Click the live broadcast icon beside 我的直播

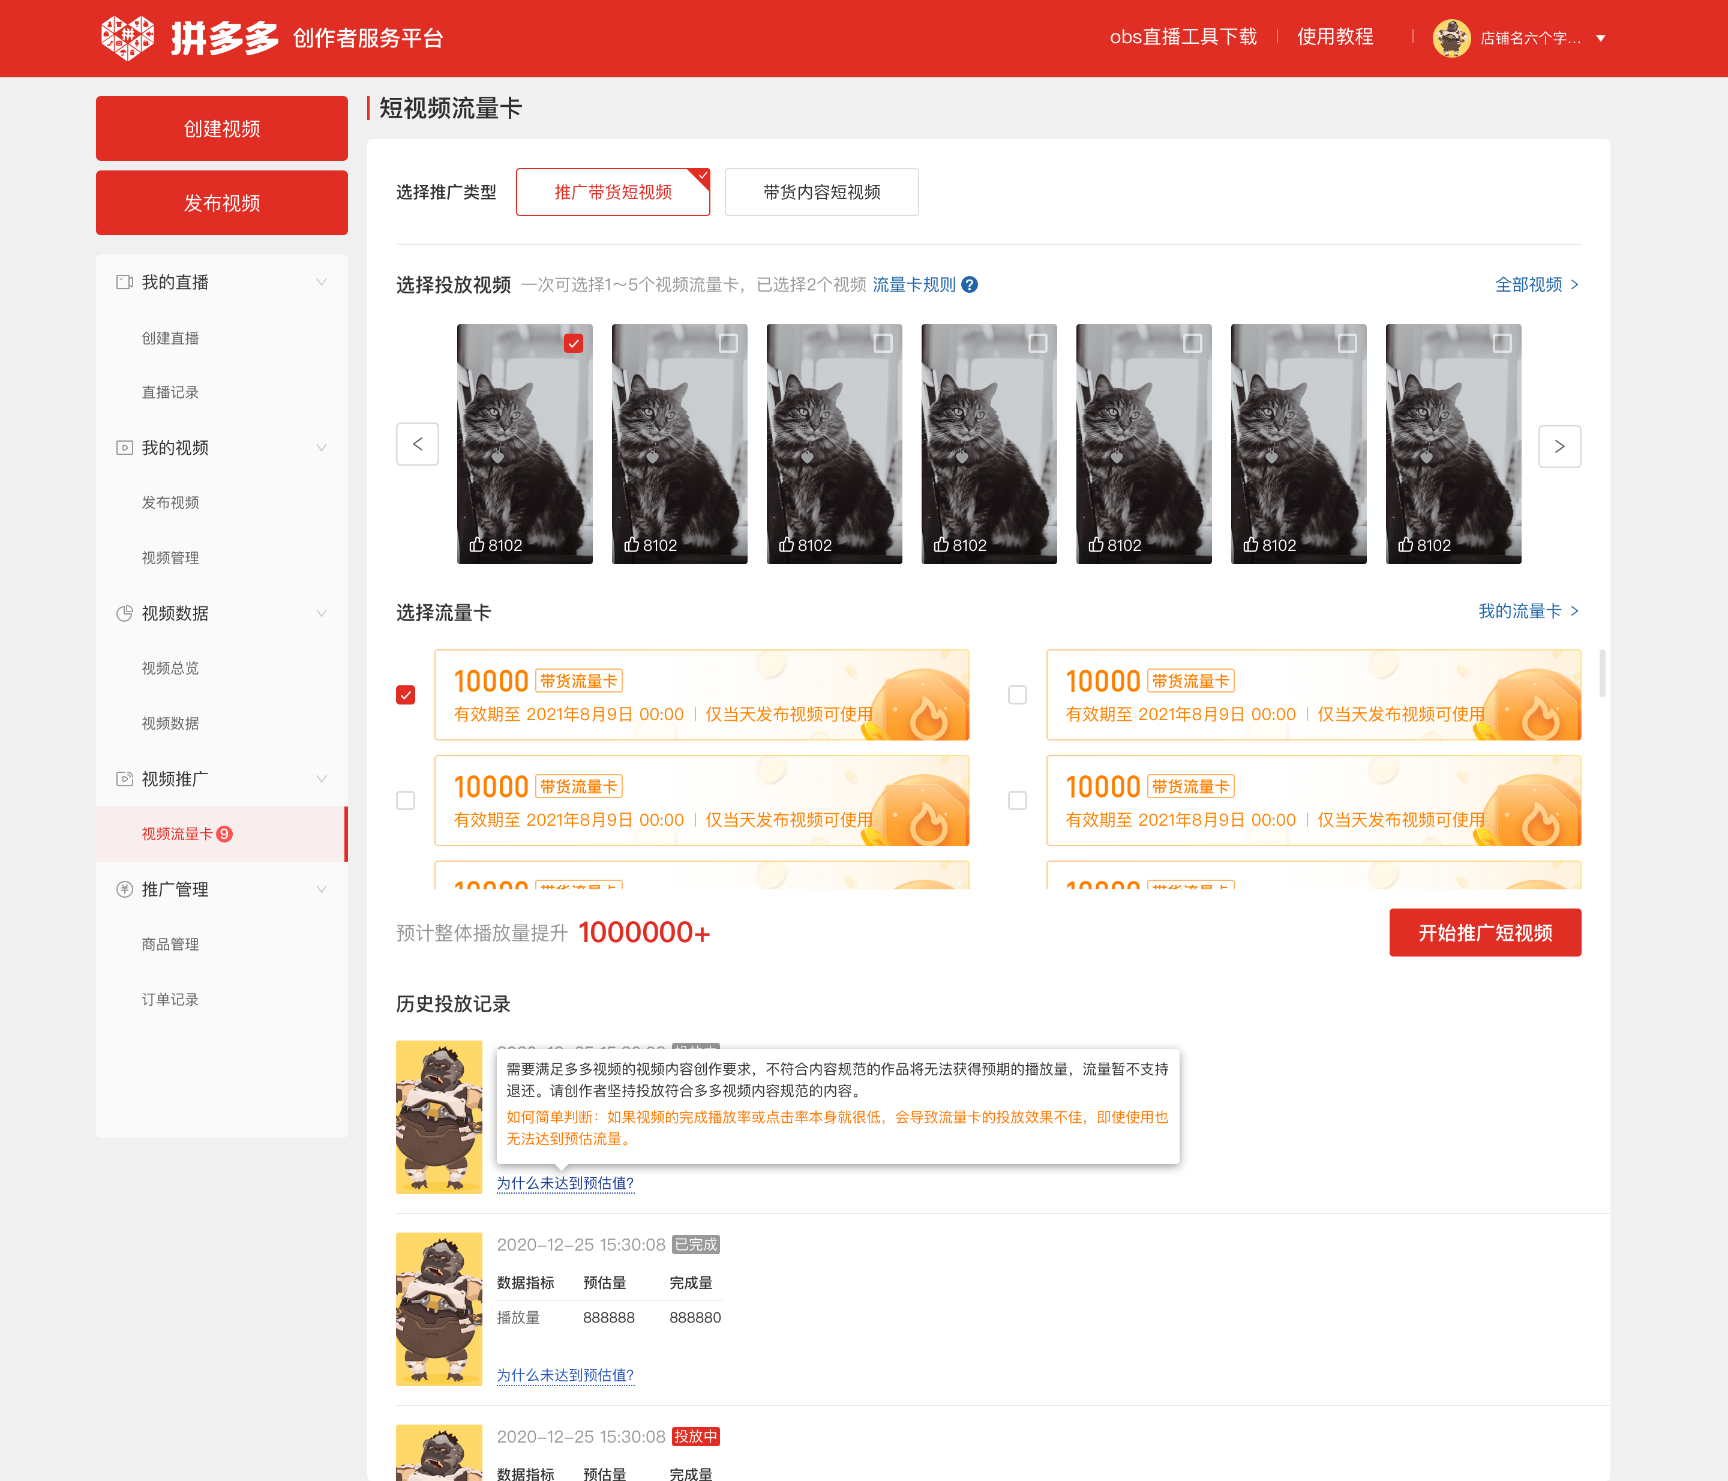click(x=124, y=282)
